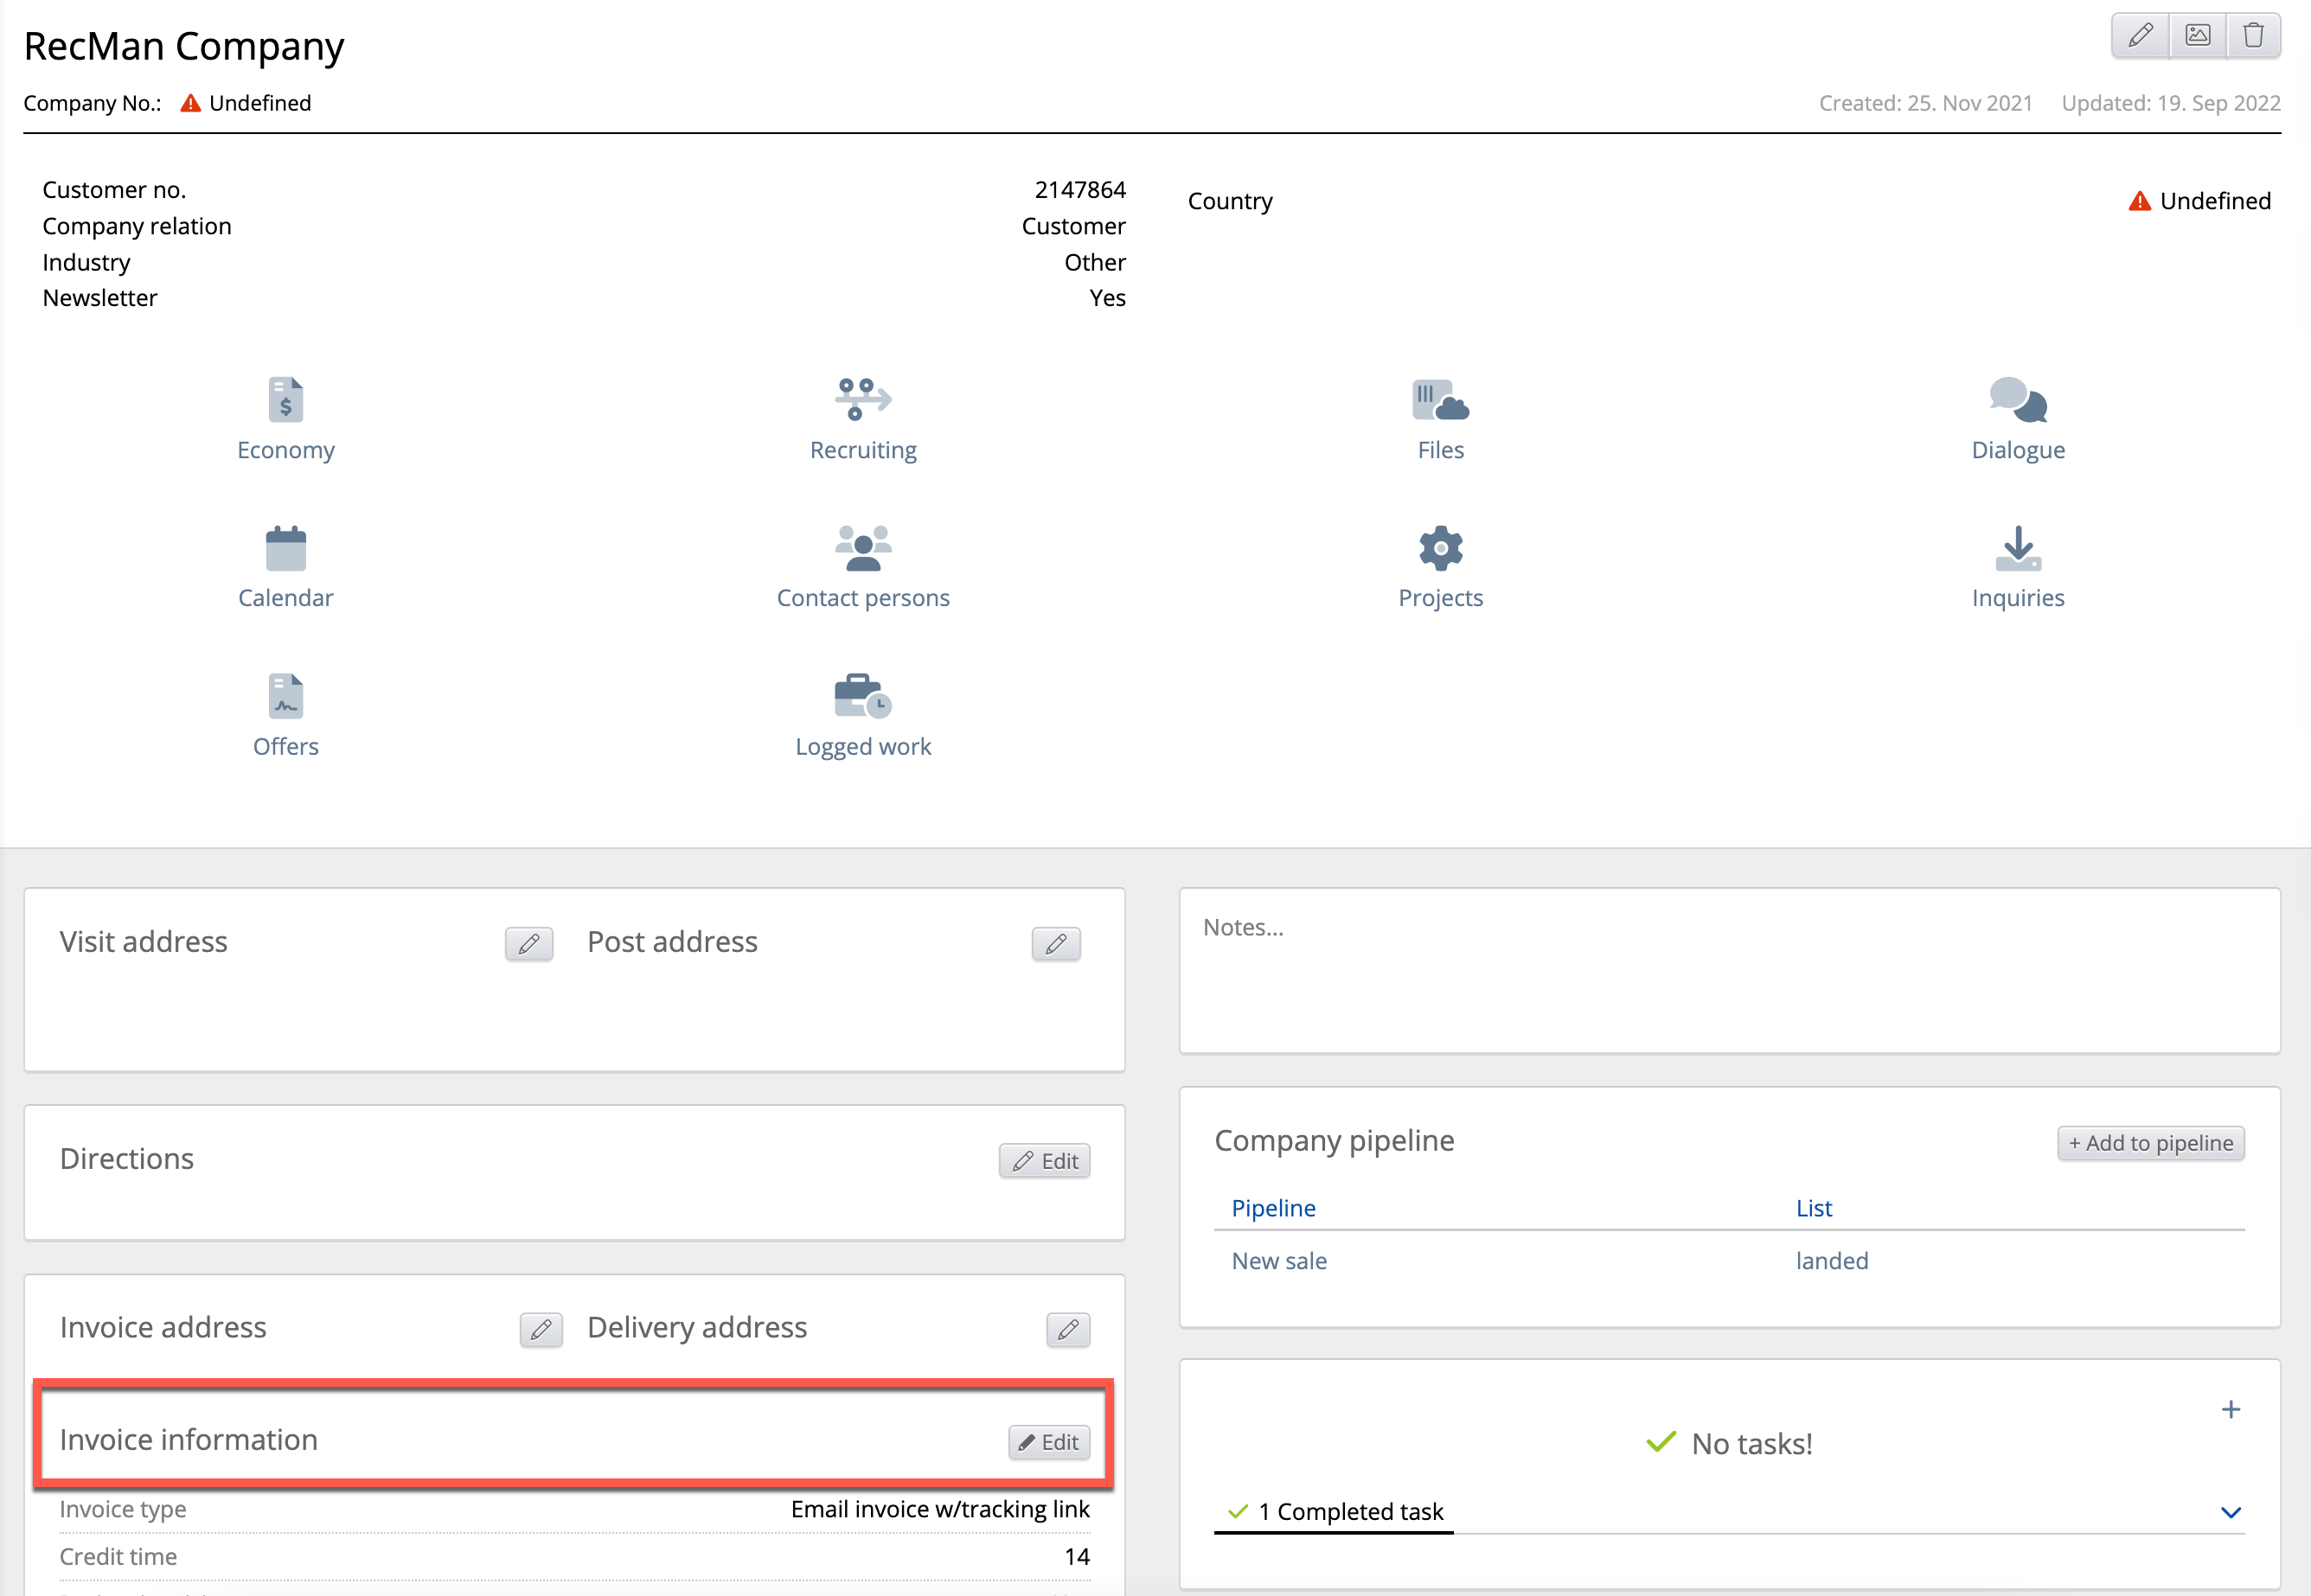The image size is (2311, 1596).
Task: Expand the completed tasks chevron
Action: [x=2230, y=1512]
